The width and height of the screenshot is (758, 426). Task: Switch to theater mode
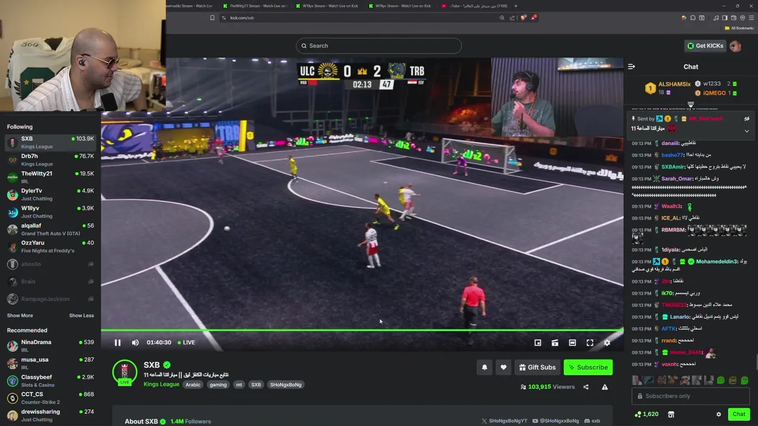point(572,343)
